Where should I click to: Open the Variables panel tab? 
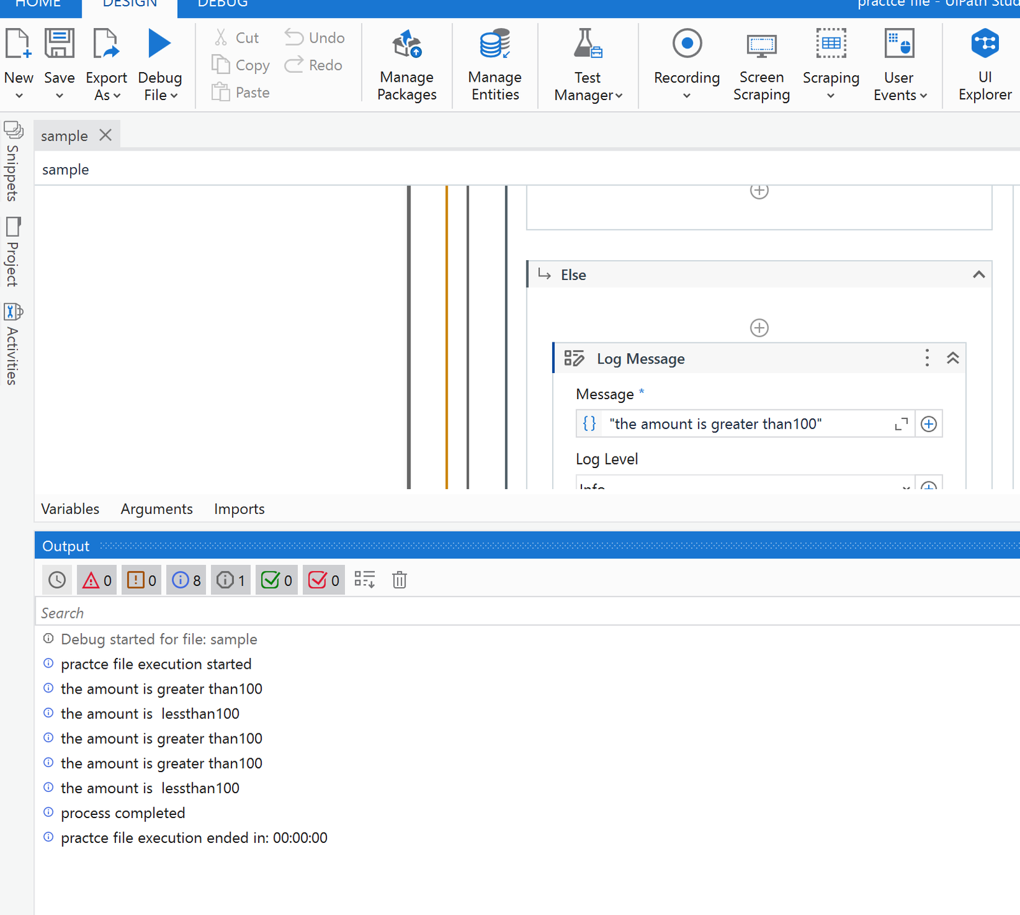pyautogui.click(x=70, y=509)
